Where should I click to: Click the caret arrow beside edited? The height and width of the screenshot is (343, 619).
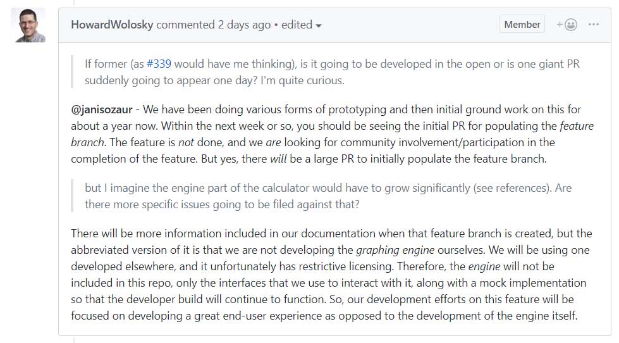(319, 26)
